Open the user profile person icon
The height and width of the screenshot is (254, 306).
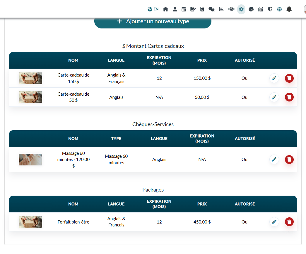(x=175, y=9)
